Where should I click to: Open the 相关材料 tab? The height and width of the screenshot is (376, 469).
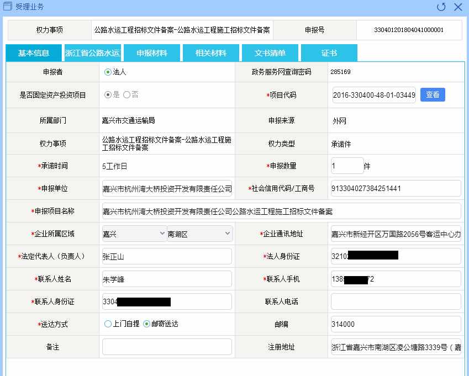211,53
